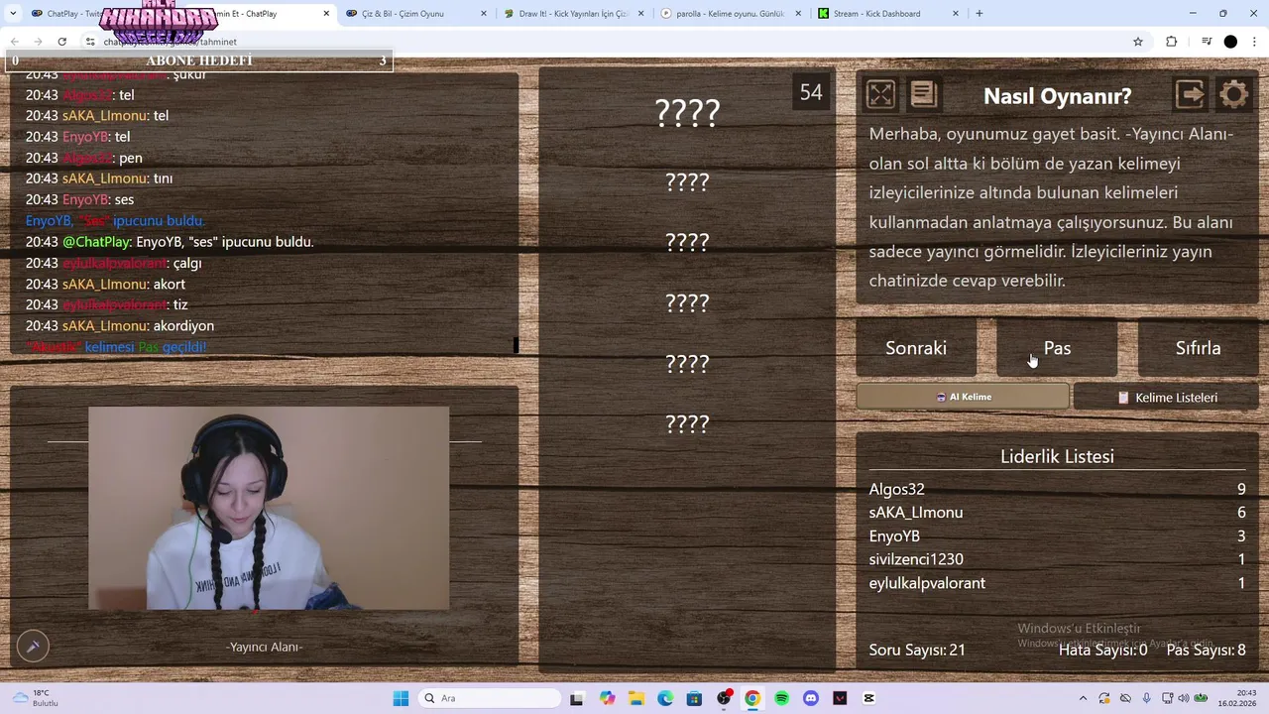The height and width of the screenshot is (714, 1269).
Task: Click sivilzenci1230 in the leaderboard
Action: pos(915,559)
